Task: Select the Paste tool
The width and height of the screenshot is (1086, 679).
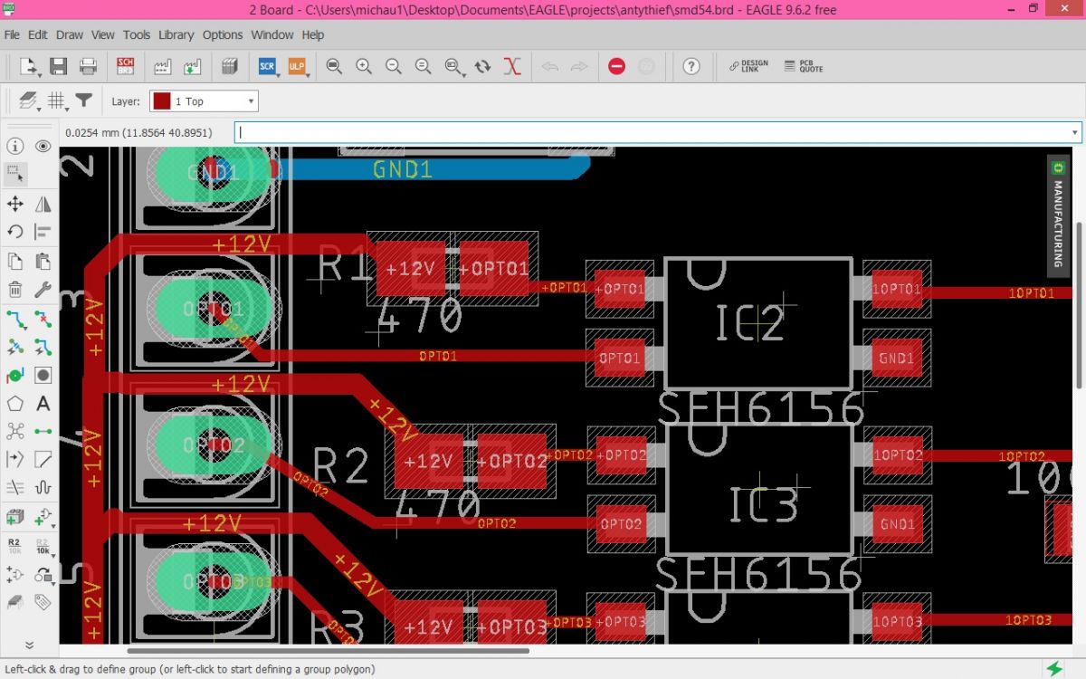Action: (x=43, y=262)
